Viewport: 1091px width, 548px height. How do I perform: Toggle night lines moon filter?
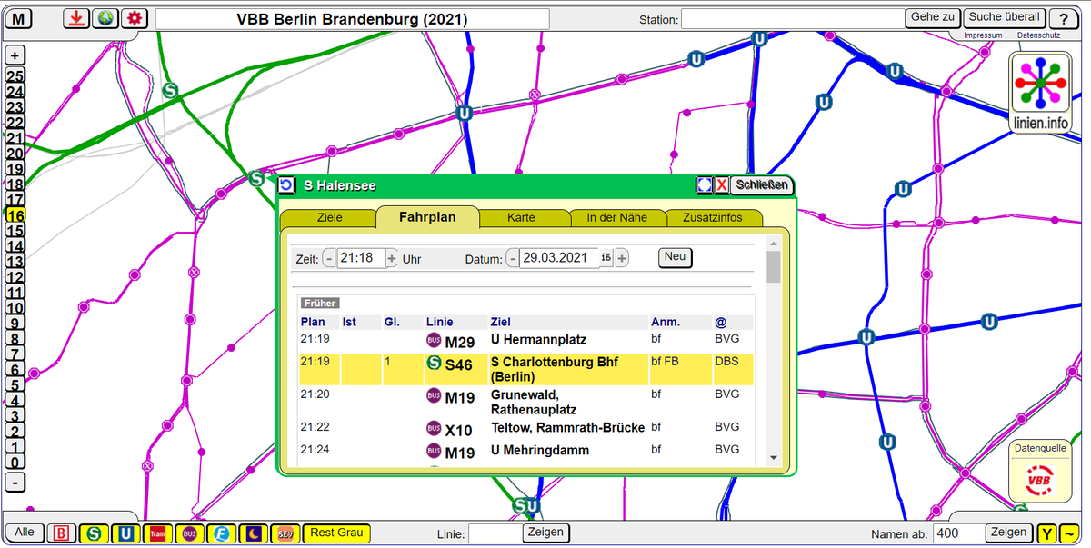tap(253, 533)
